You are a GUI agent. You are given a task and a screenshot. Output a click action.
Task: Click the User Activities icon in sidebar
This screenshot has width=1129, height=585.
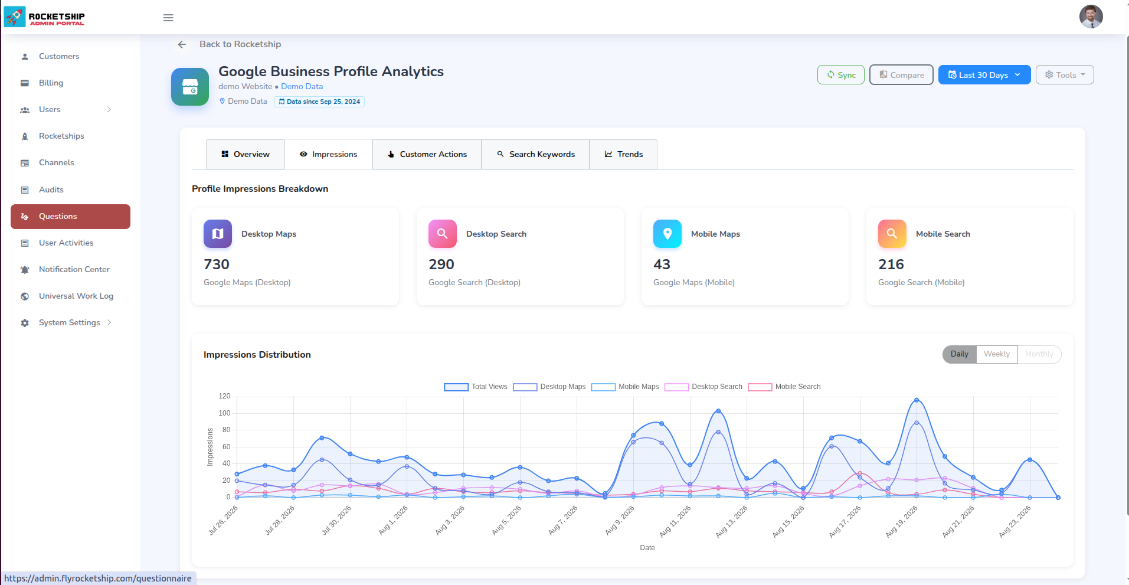pyautogui.click(x=25, y=243)
